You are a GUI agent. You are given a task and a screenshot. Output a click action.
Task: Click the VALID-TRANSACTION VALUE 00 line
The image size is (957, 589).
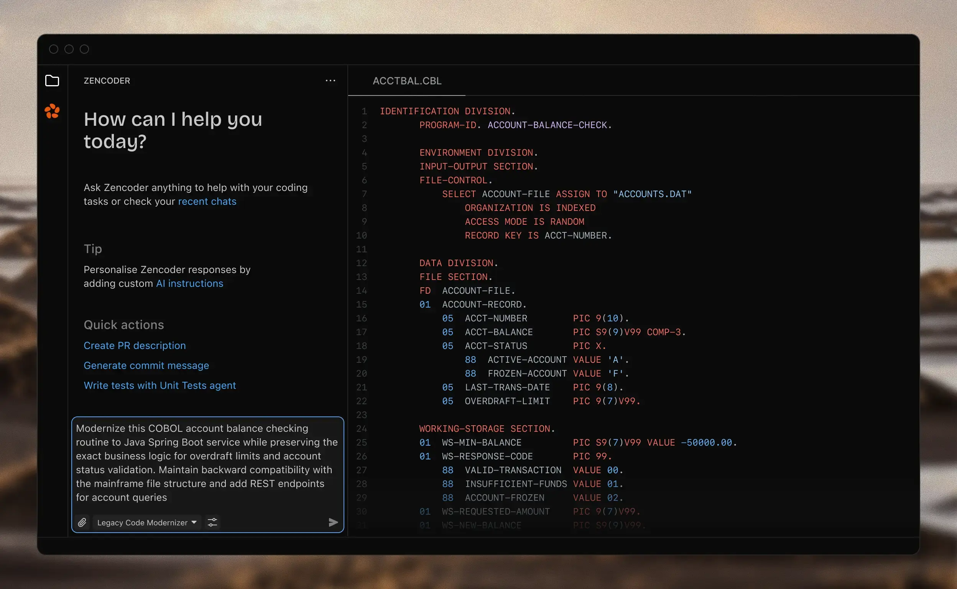pos(533,470)
